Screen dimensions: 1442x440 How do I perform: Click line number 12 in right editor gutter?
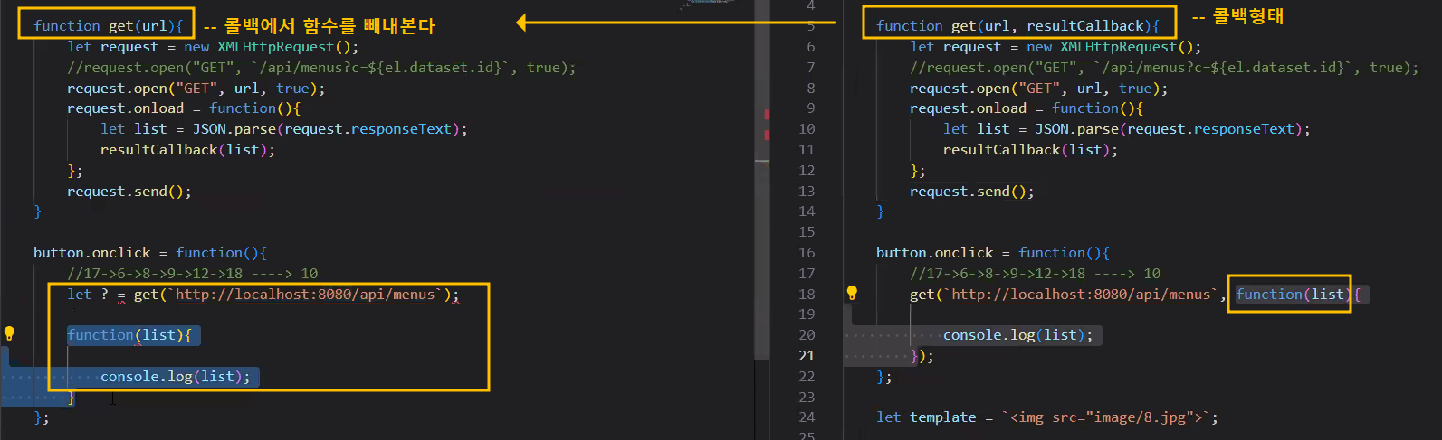(x=807, y=171)
